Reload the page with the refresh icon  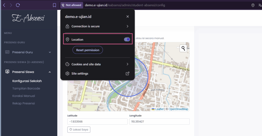18,5
